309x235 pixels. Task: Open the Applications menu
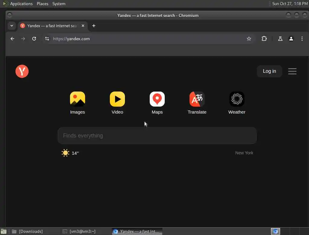(21, 4)
